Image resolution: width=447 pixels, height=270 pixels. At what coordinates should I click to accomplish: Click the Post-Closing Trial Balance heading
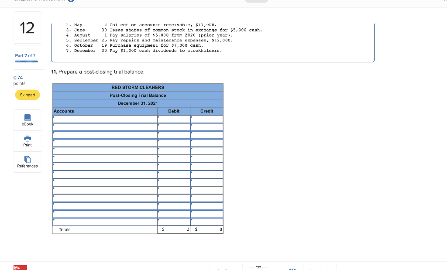(x=138, y=96)
